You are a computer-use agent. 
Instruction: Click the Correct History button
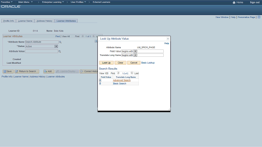pyautogui.click(x=88, y=71)
